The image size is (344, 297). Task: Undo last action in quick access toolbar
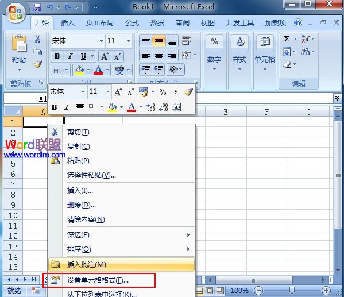coord(50,7)
